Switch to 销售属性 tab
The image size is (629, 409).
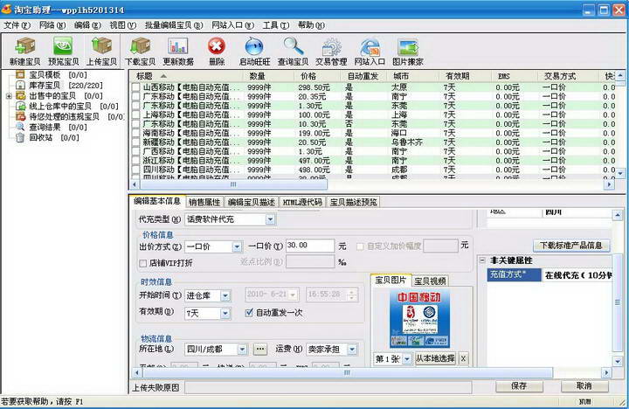coord(204,202)
